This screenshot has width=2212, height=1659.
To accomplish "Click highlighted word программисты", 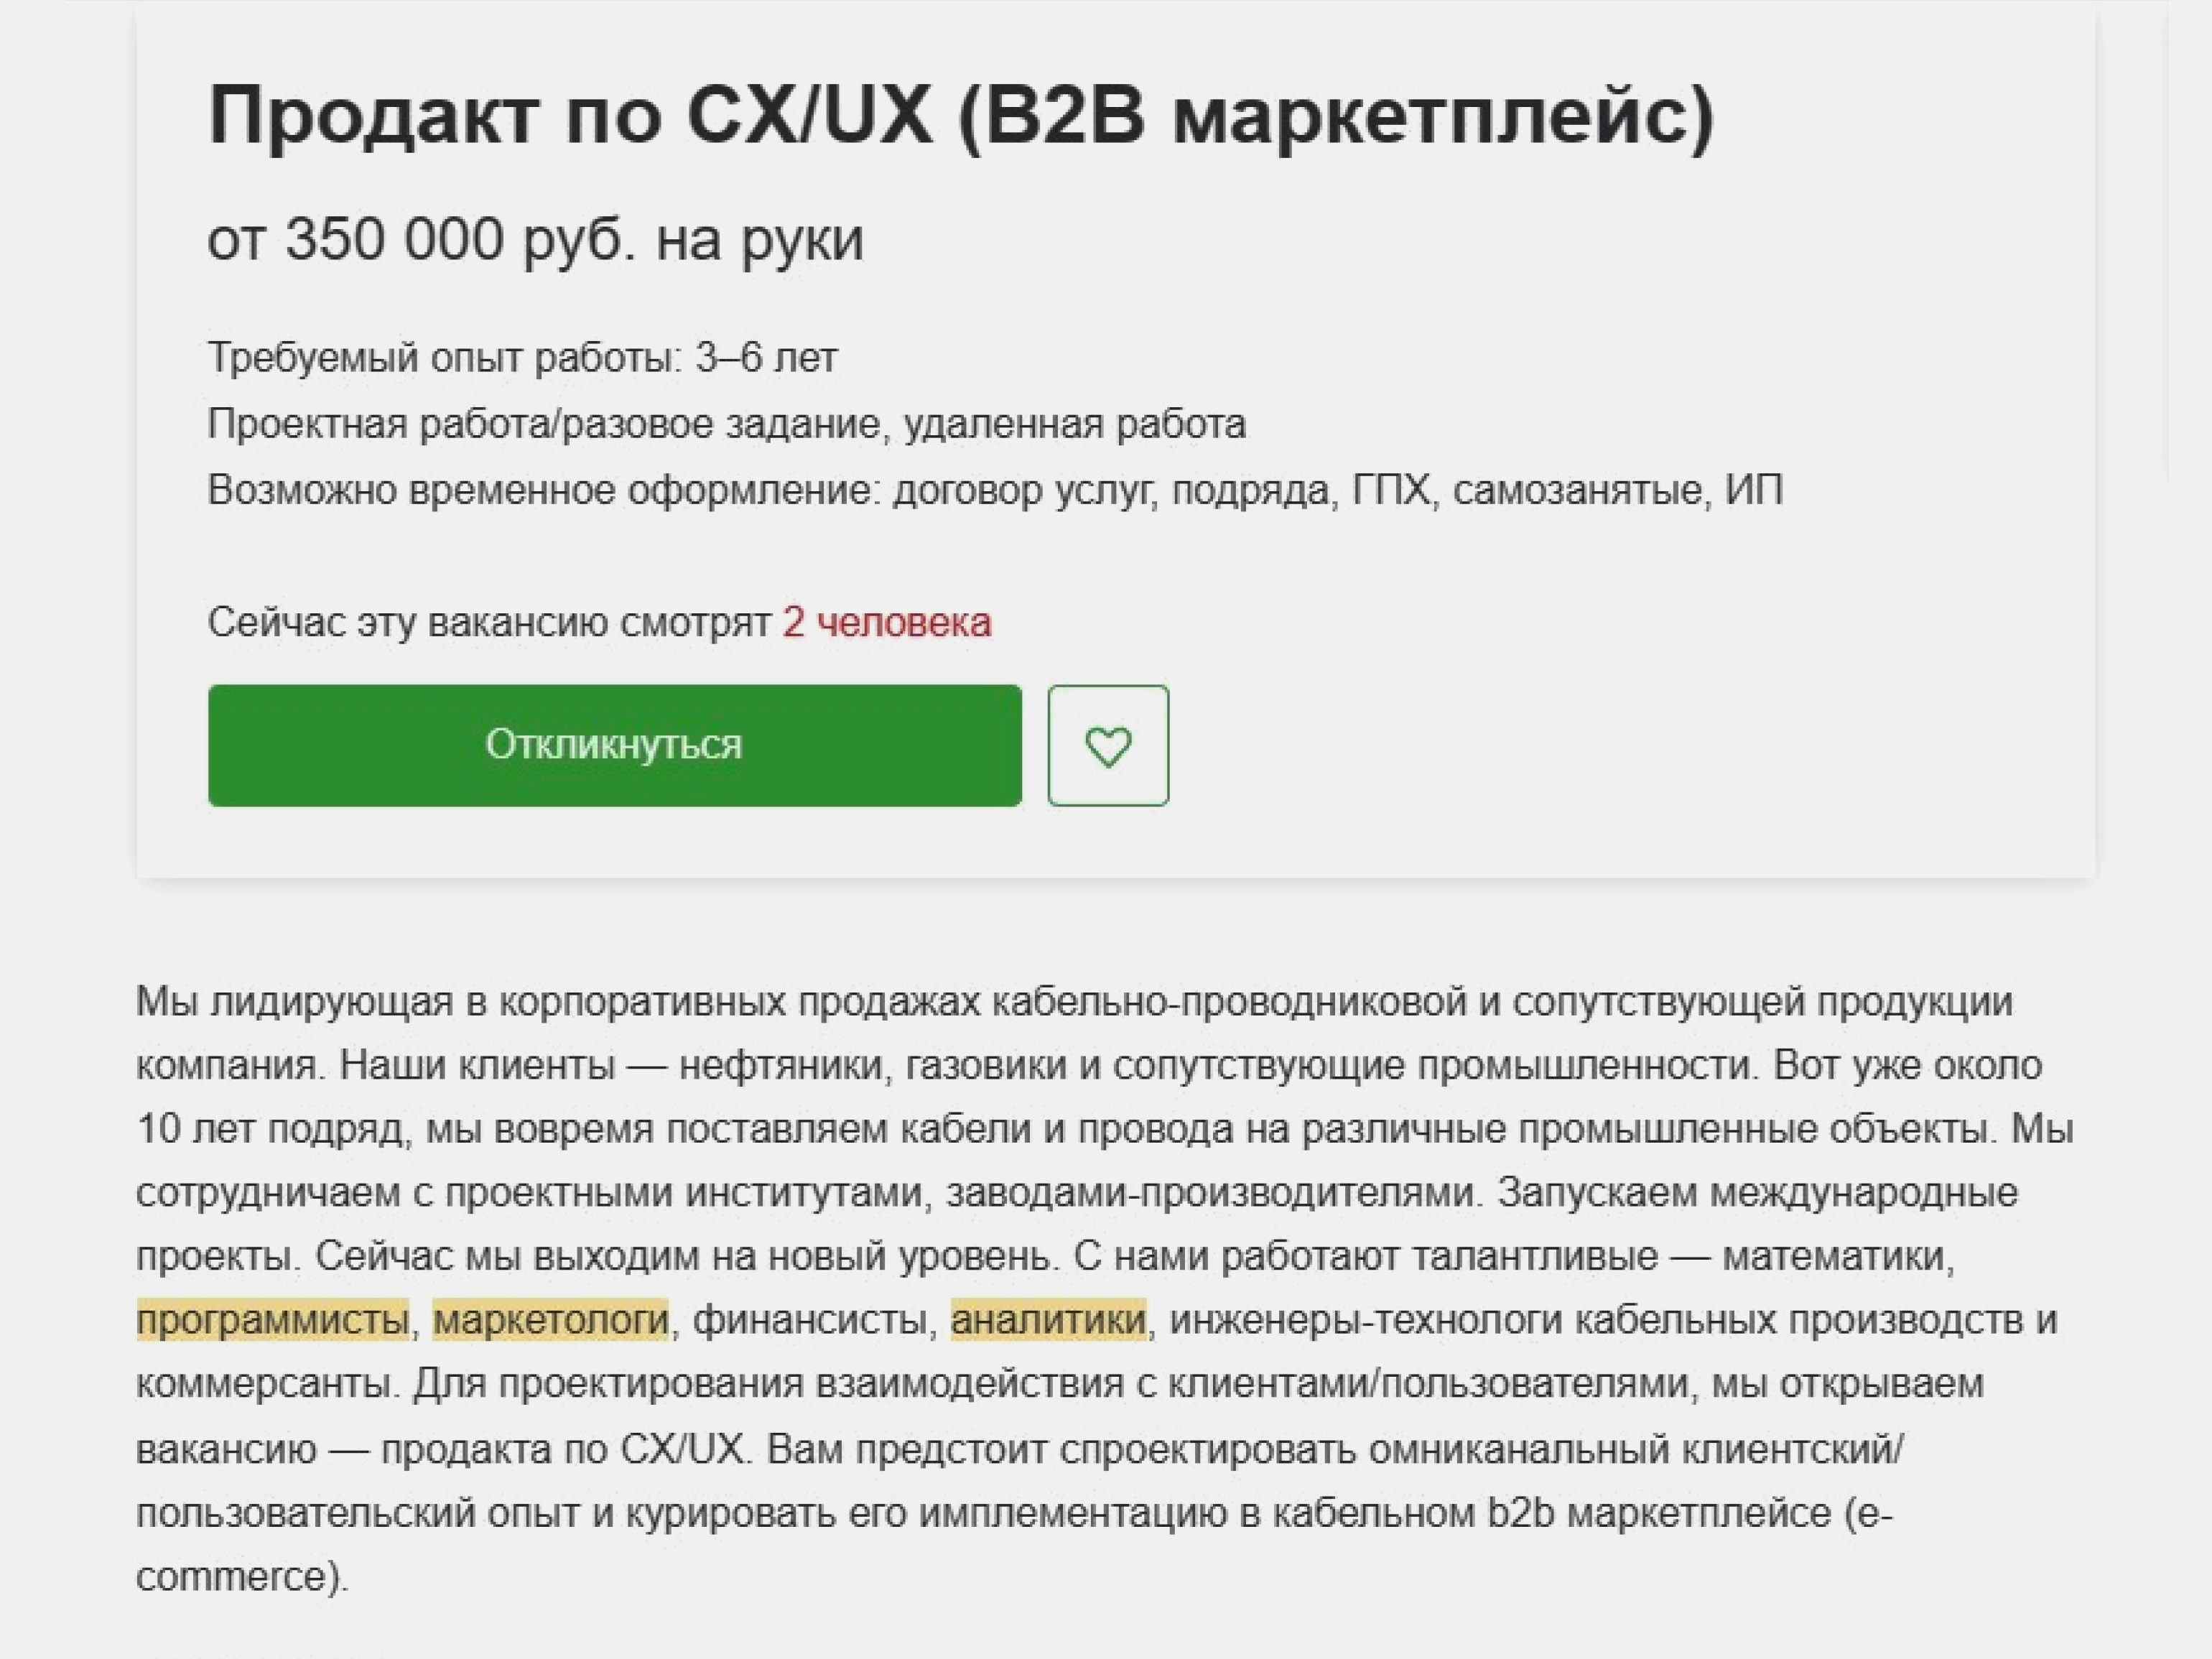I will pos(273,1319).
